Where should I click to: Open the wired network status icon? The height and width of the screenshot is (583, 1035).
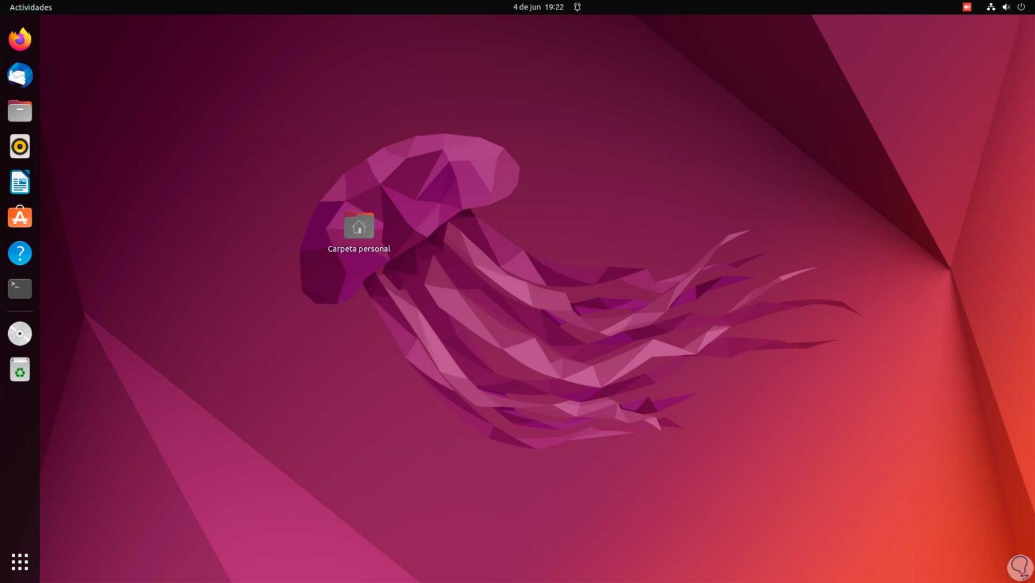[991, 8]
